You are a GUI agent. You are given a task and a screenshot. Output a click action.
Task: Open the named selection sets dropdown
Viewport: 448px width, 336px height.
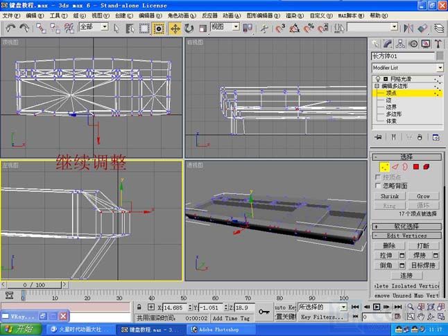pos(395,27)
